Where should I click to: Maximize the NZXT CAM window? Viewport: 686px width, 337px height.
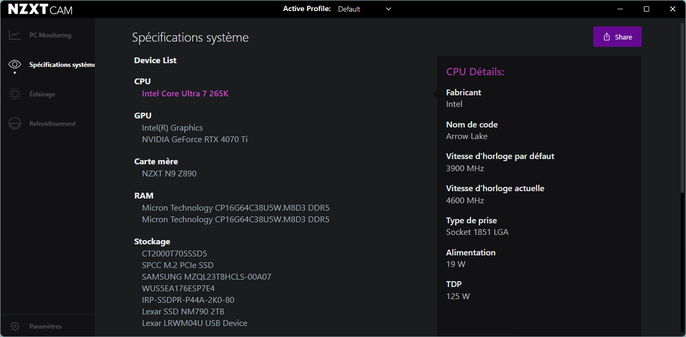pyautogui.click(x=647, y=9)
